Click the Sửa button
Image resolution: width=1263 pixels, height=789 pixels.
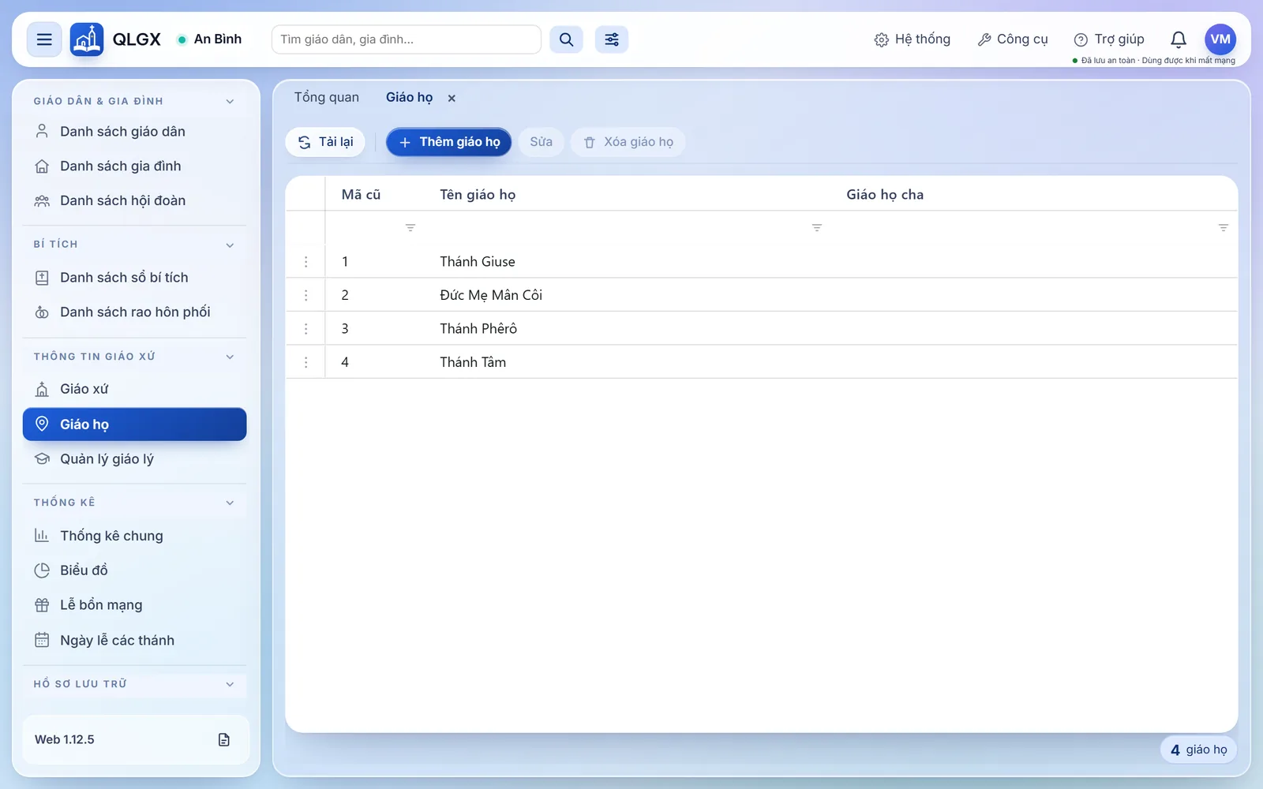click(542, 142)
